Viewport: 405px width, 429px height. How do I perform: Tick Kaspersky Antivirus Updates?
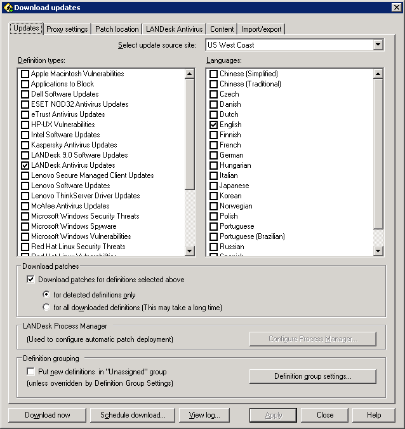(x=25, y=145)
